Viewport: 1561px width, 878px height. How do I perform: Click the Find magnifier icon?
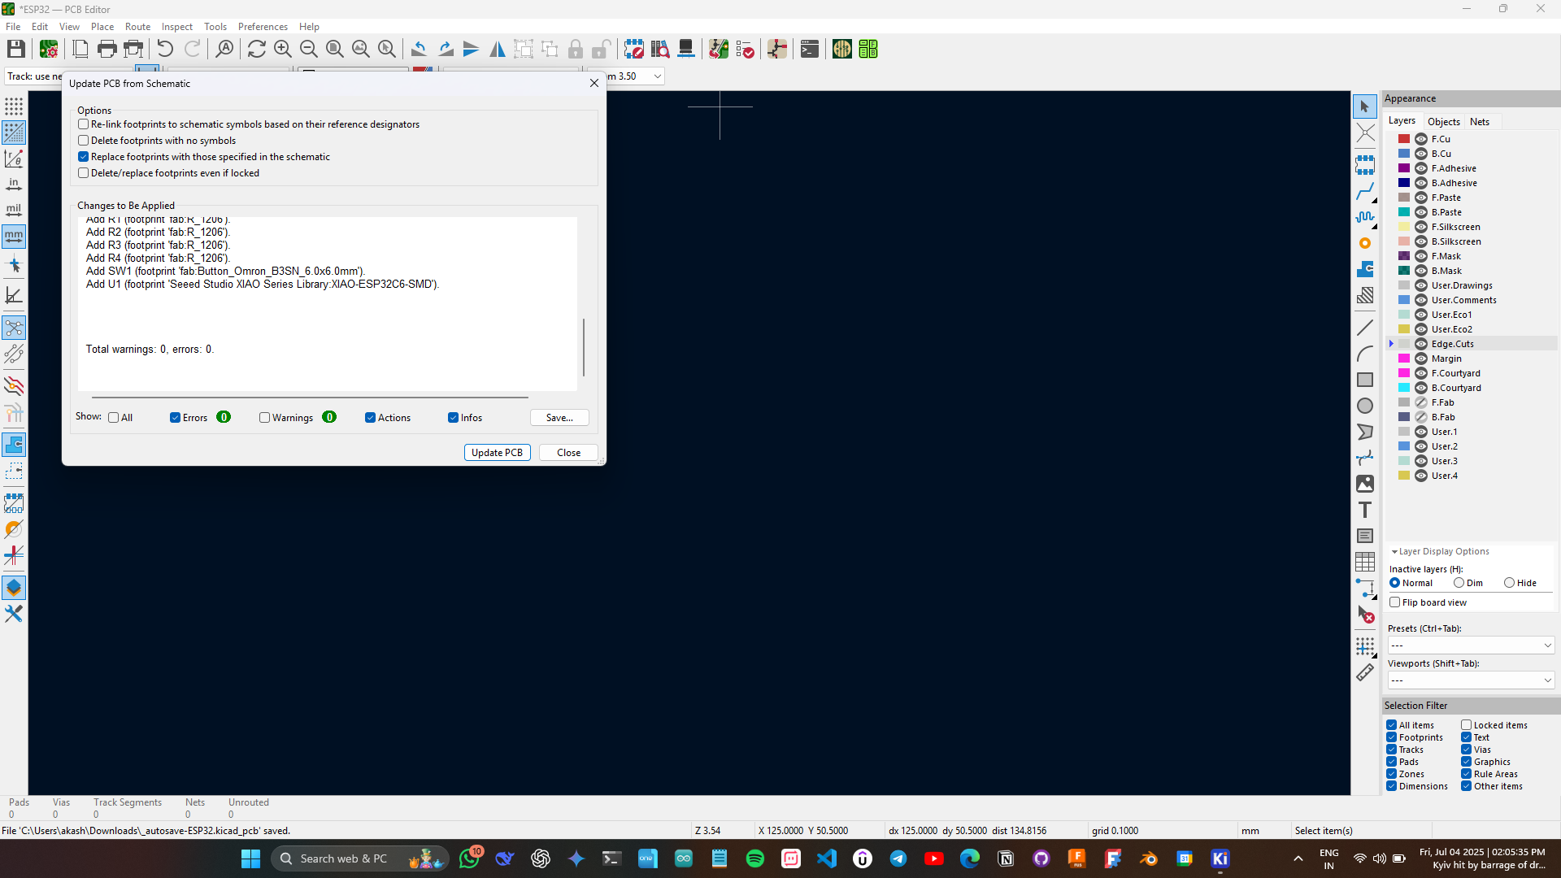click(x=224, y=50)
